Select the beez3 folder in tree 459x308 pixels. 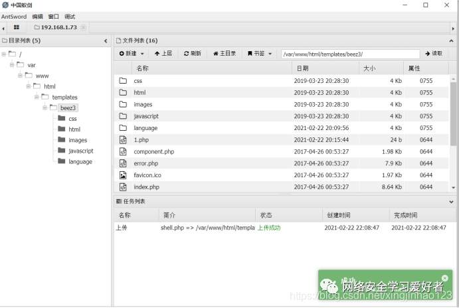tap(68, 108)
